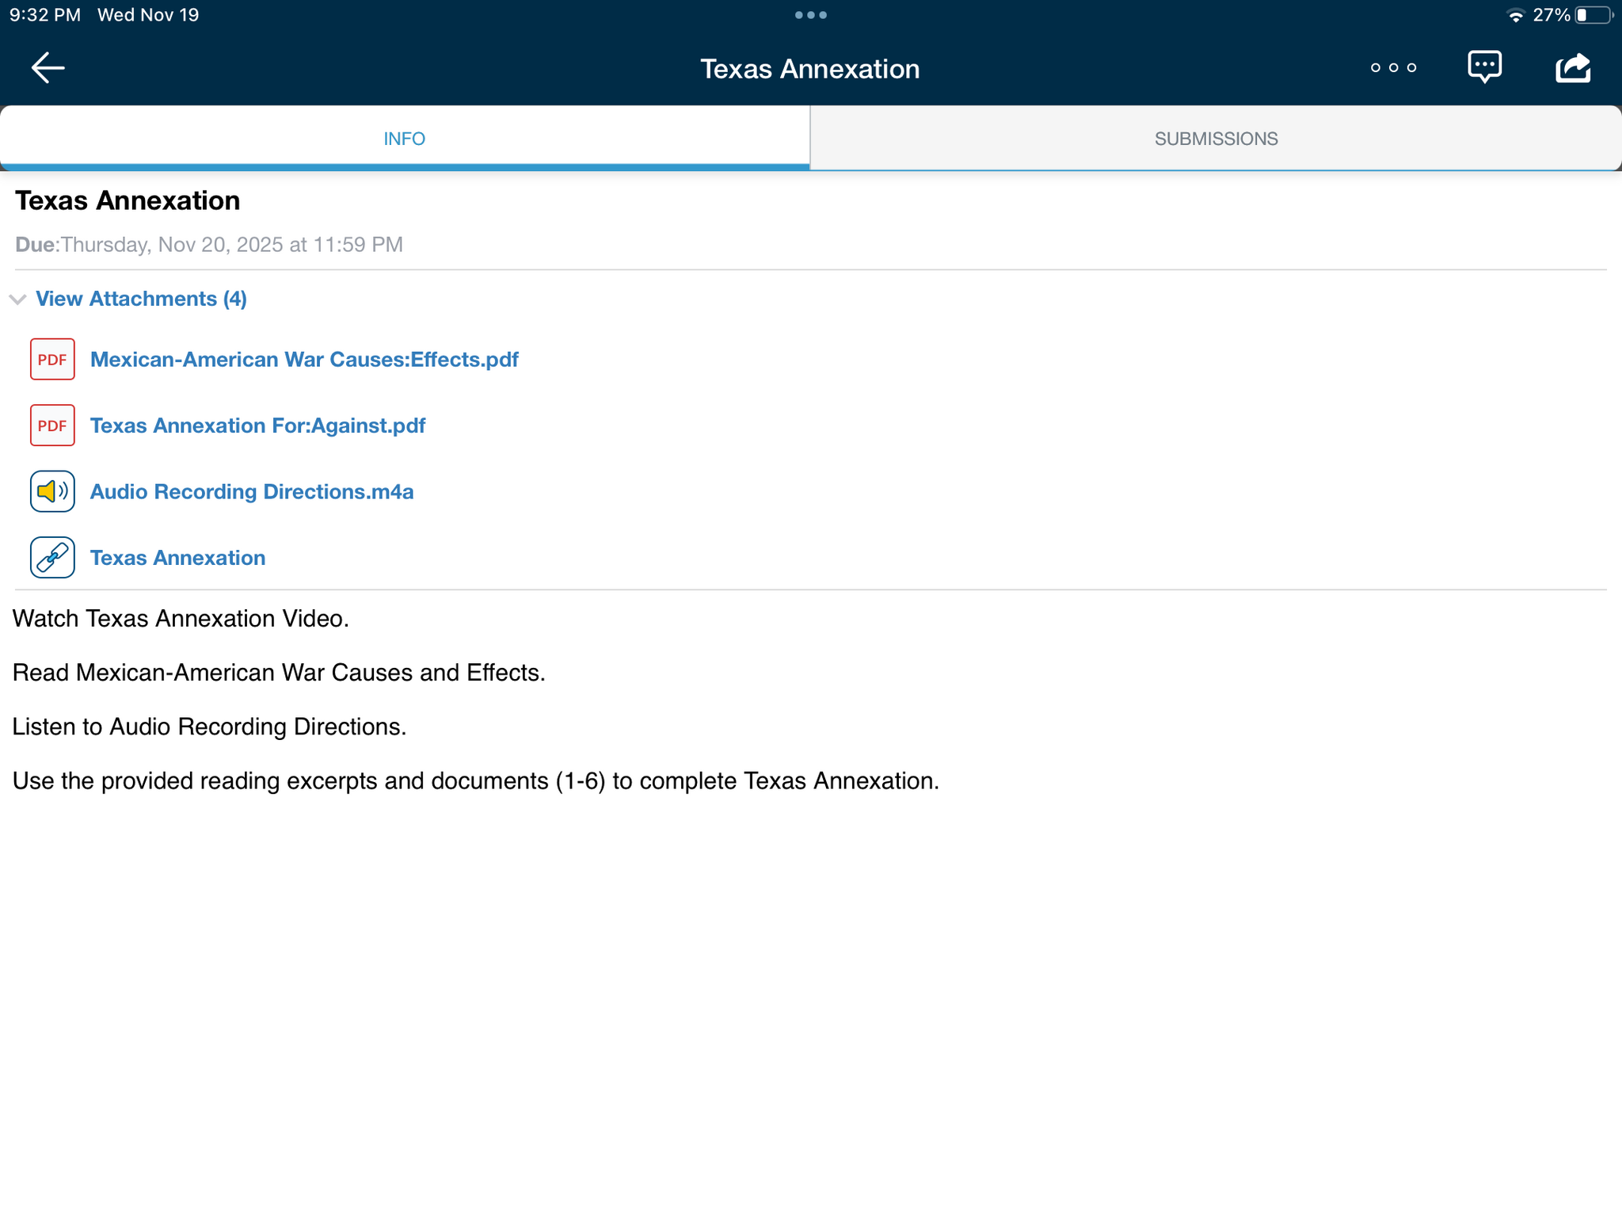This screenshot has height=1217, width=1622.
Task: Tap the battery indicator in status bar
Action: (x=1593, y=15)
